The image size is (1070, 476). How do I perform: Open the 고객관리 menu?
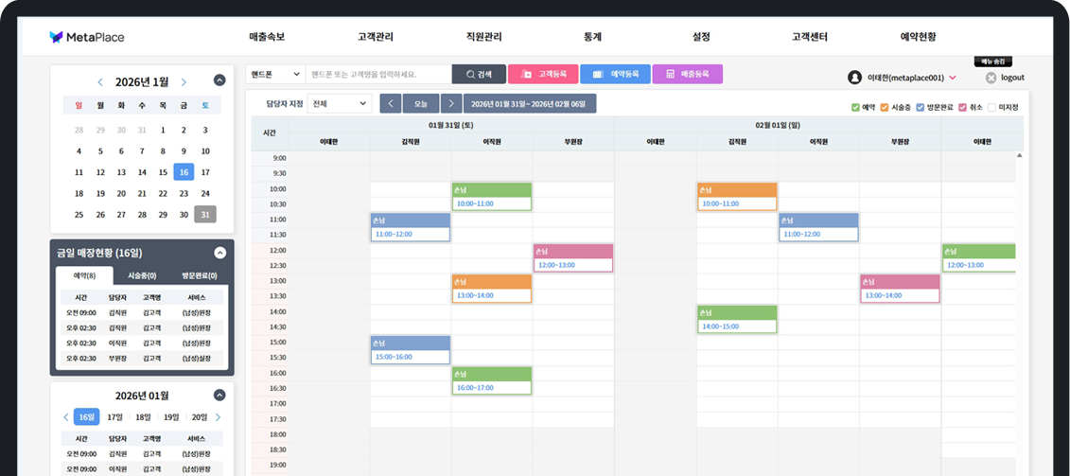pos(375,37)
